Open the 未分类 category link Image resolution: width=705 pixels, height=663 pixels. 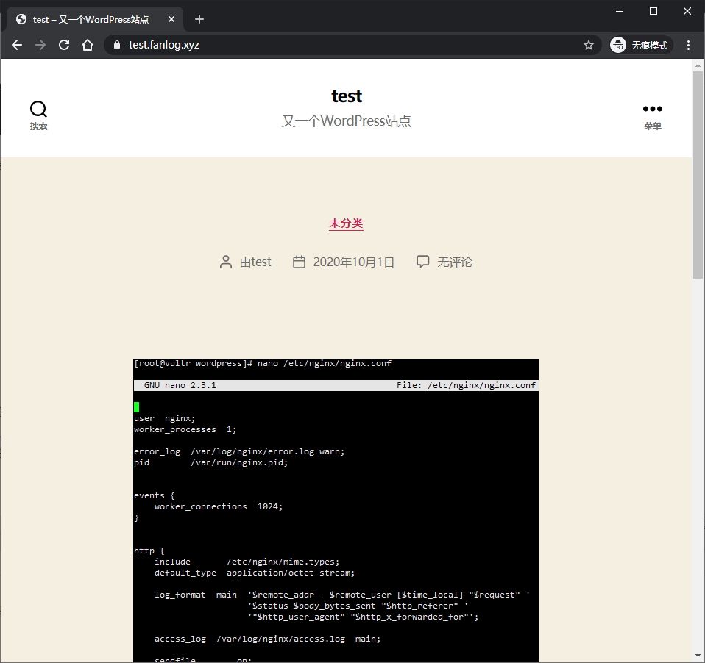click(346, 223)
